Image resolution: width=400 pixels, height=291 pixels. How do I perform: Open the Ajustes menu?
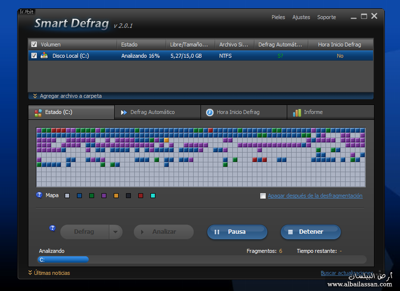coord(301,17)
